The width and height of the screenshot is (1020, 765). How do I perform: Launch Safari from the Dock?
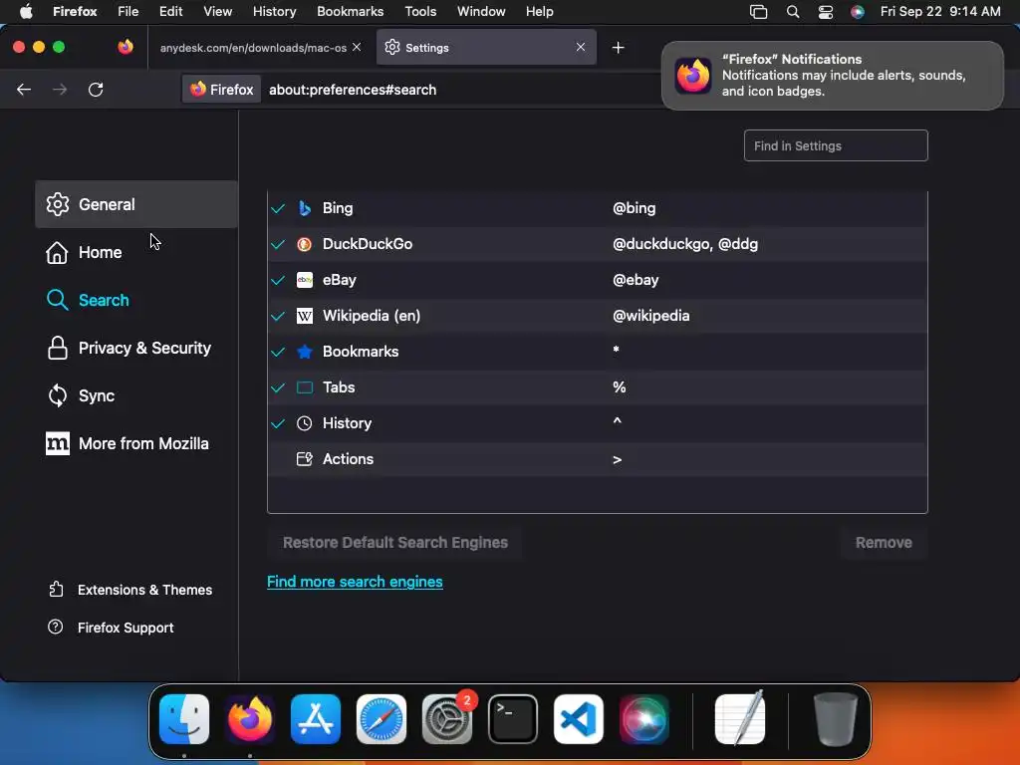coord(382,719)
